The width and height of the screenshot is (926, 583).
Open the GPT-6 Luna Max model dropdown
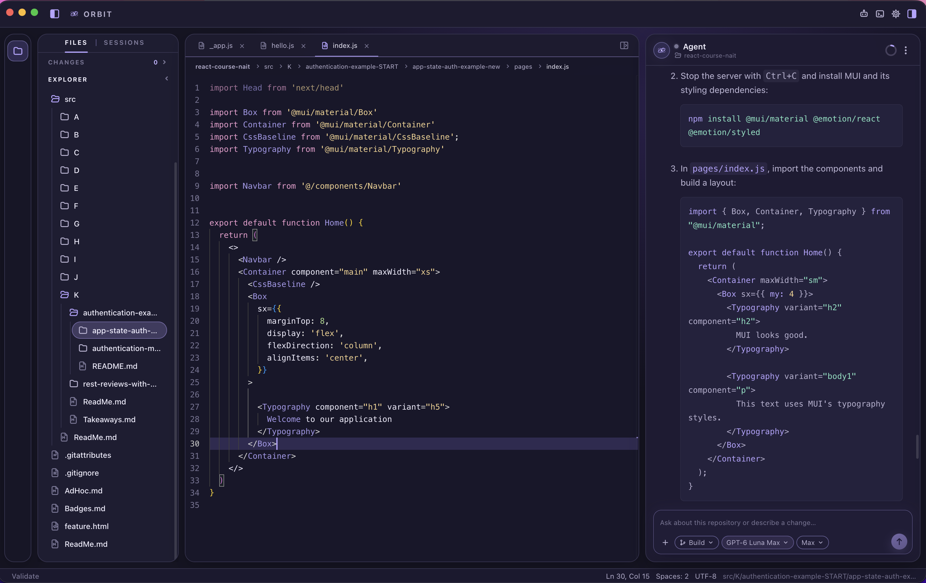pyautogui.click(x=757, y=542)
